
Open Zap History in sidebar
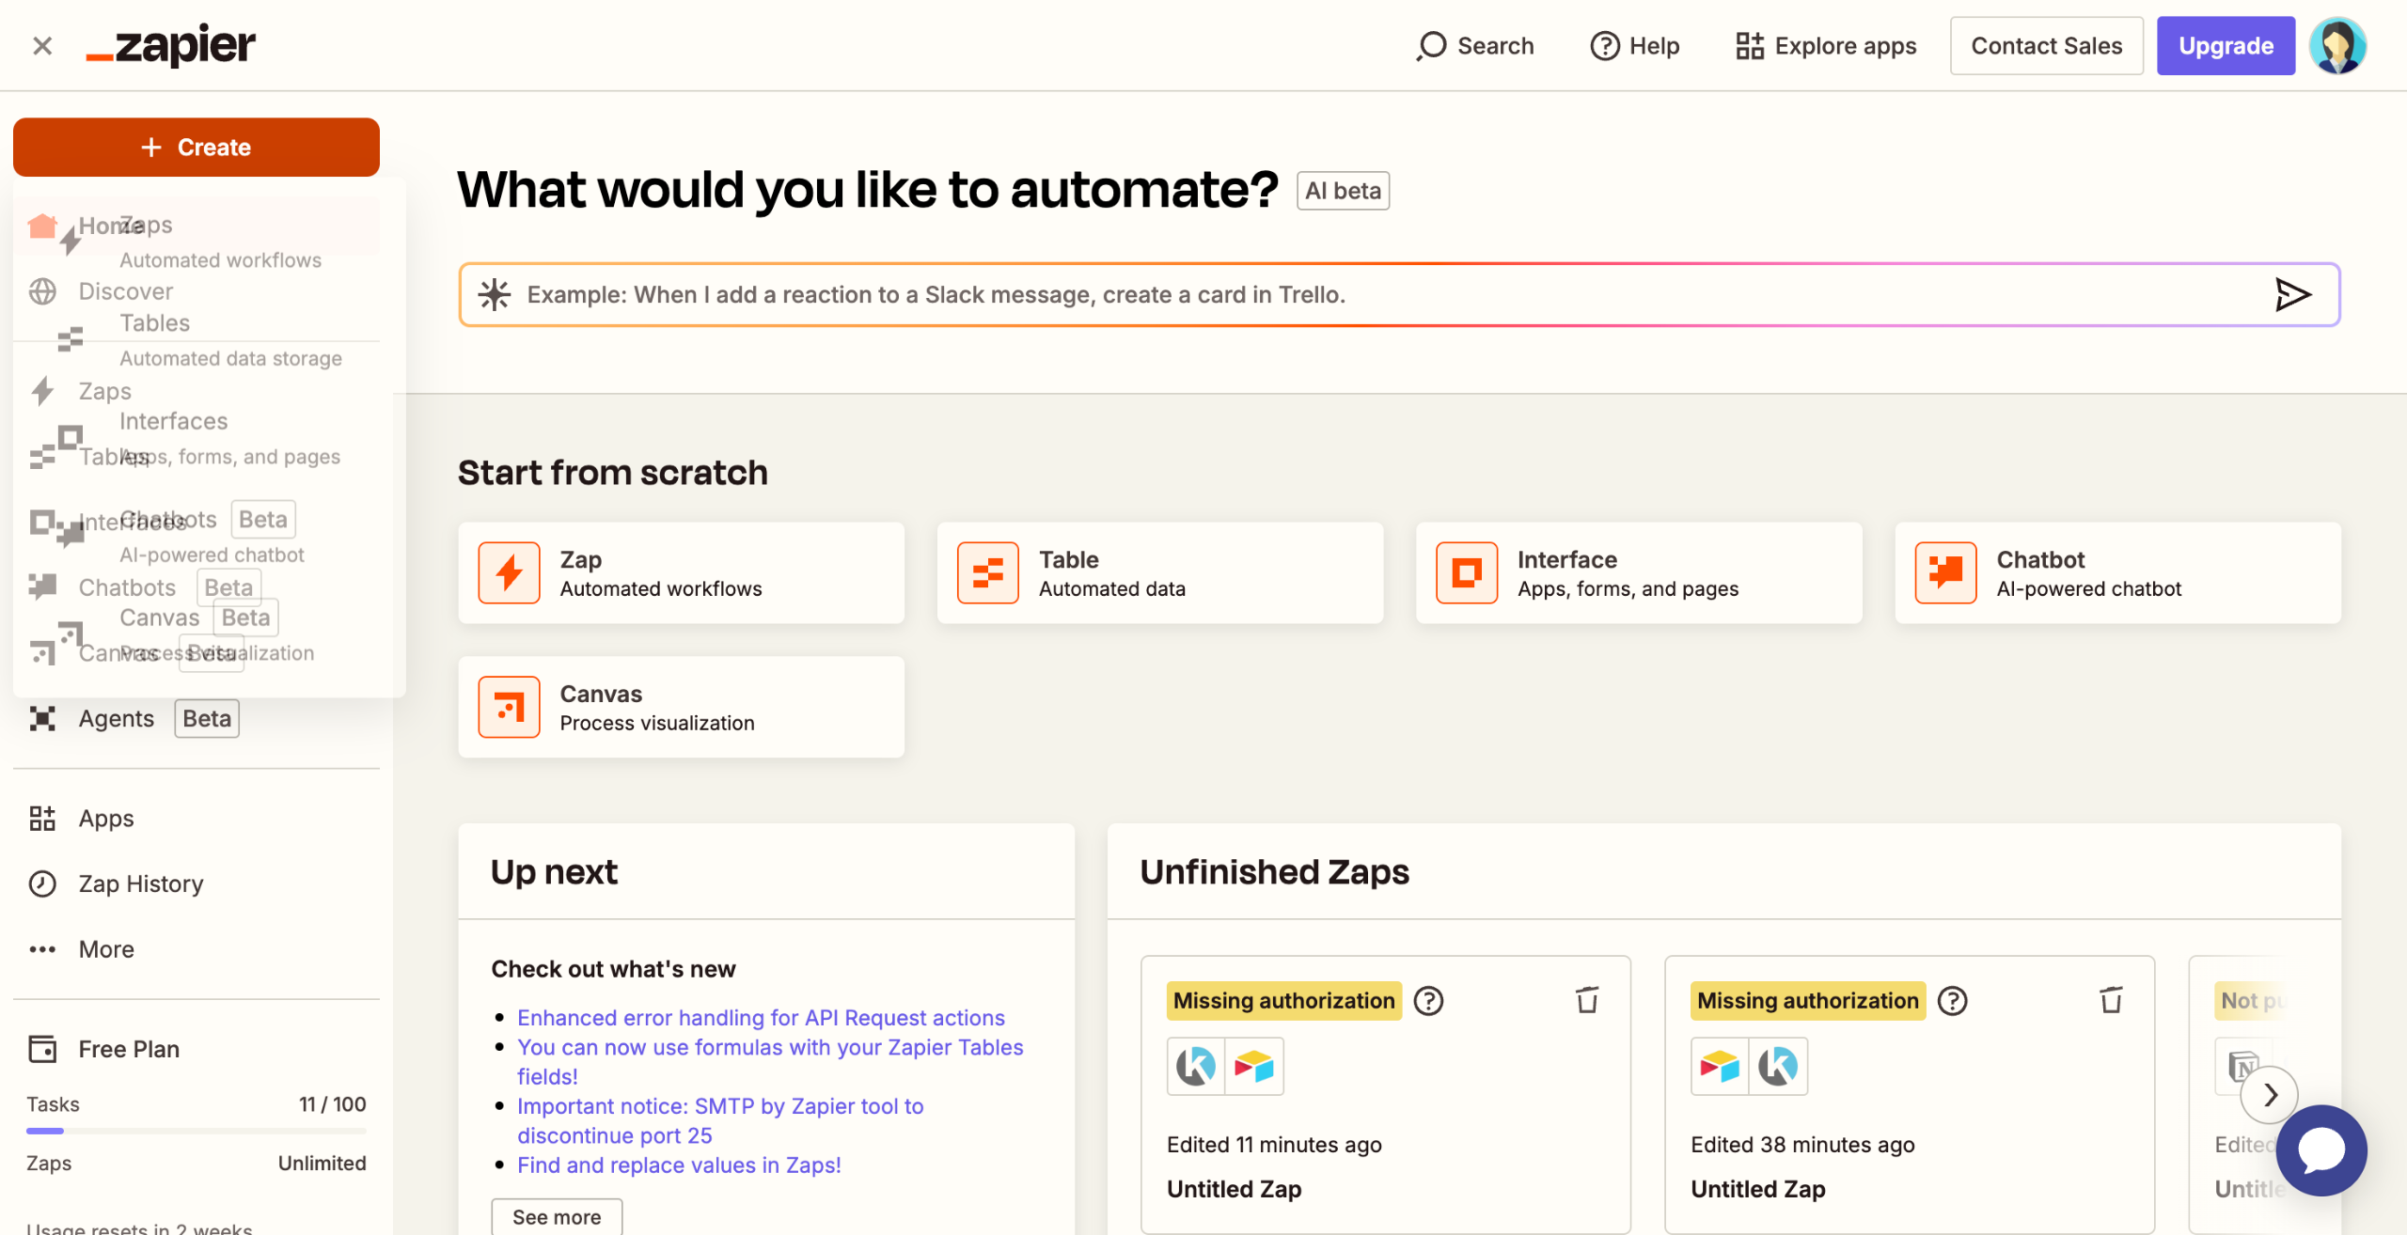(140, 883)
